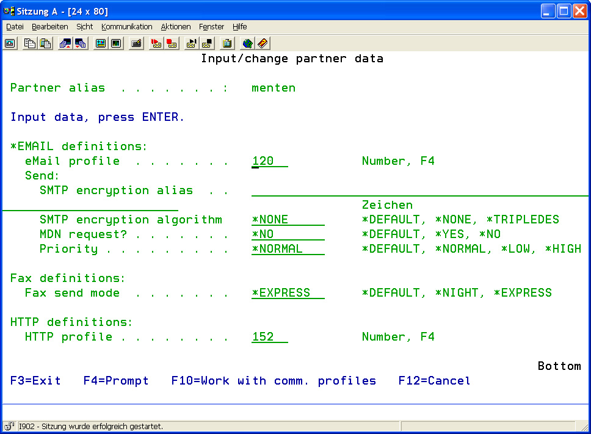Click the F3=Exit function key text
The image size is (591, 434).
point(35,381)
